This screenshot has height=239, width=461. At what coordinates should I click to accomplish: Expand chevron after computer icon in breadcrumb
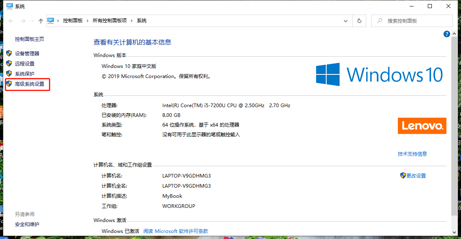[58, 21]
